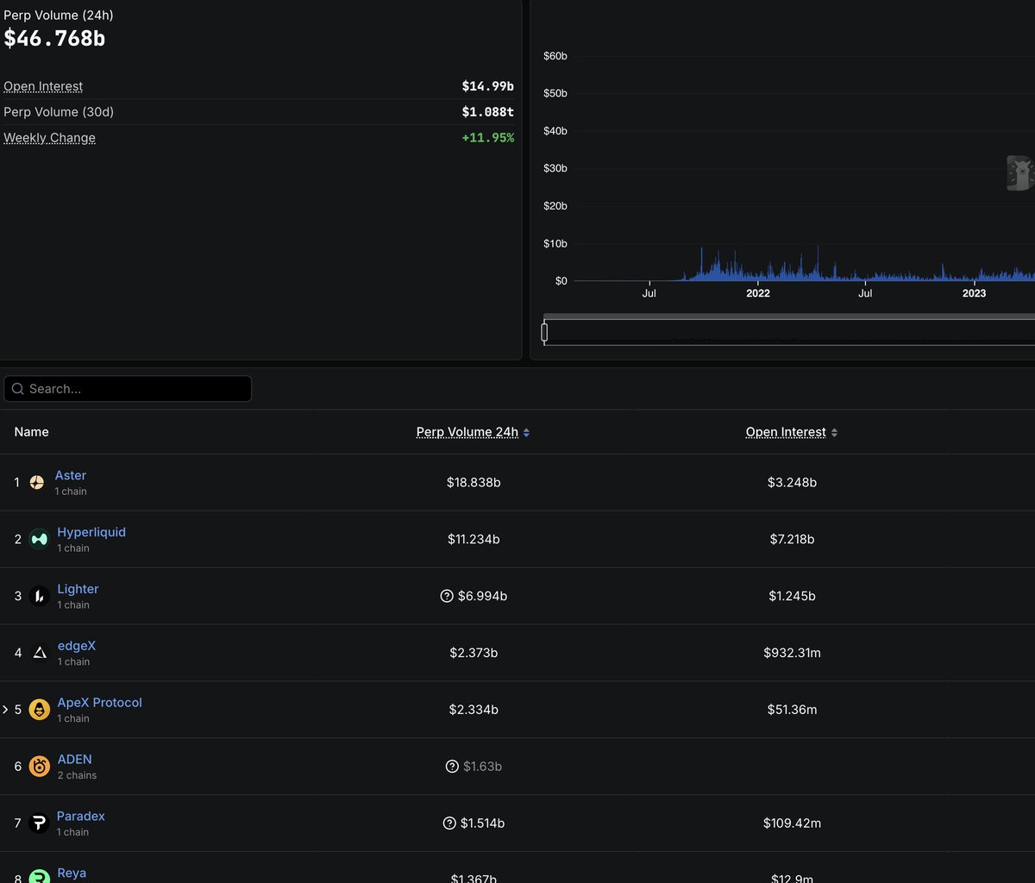
Task: Click the Paradex logo icon
Action: [x=39, y=824]
